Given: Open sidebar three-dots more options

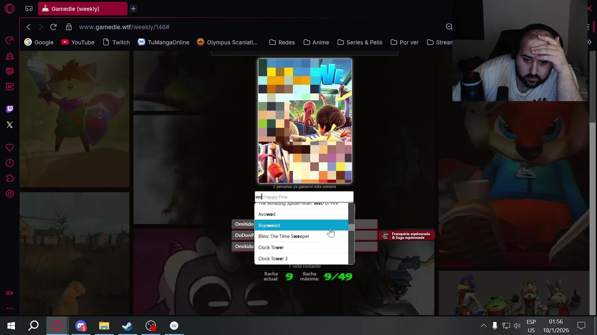Looking at the screenshot, I should [x=9, y=308].
